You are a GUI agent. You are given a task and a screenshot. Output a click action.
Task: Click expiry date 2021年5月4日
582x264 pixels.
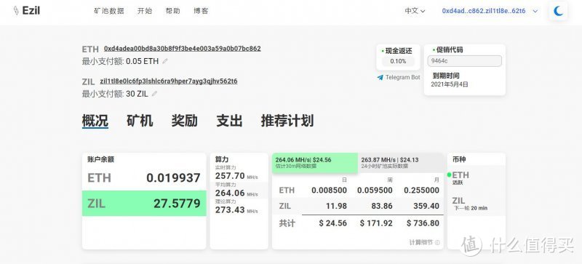[450, 84]
